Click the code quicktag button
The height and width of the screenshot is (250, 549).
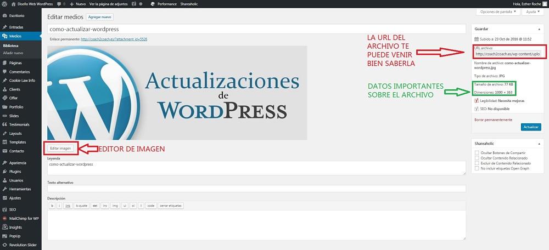point(150,206)
